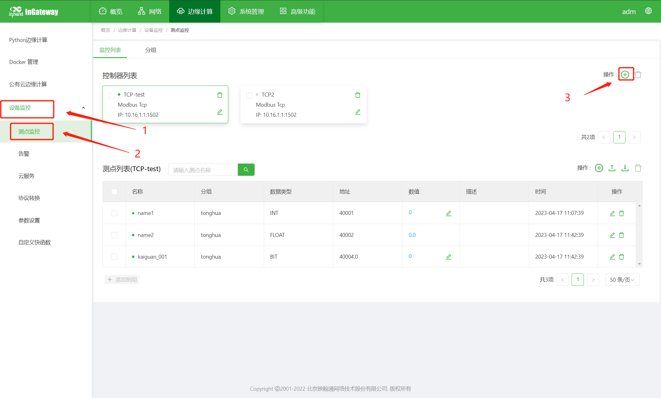Tick the name2 row checkbox
This screenshot has width=661, height=398.
pyautogui.click(x=114, y=235)
